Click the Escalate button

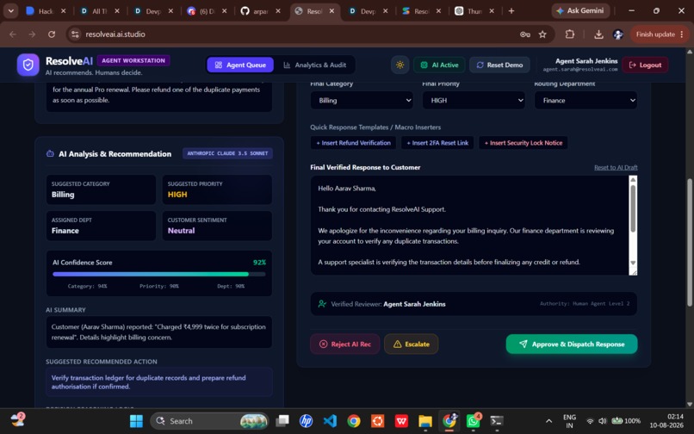412,344
